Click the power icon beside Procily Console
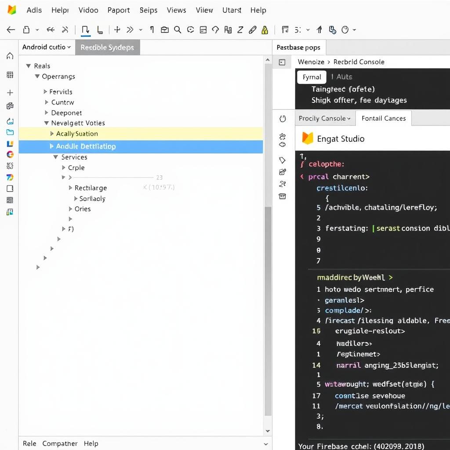 [x=283, y=119]
